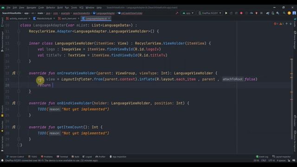Click the CRLF line separator in status bar

[264, 161]
